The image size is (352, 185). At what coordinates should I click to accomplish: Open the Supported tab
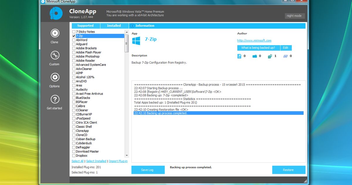point(85,26)
